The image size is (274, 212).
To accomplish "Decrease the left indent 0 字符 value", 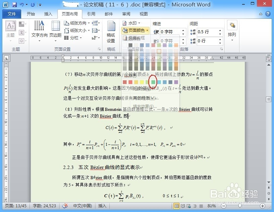I will pos(183,34).
